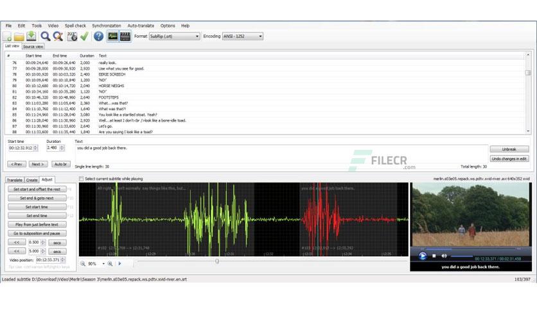This screenshot has height=310, width=537.
Task: Adjust Start time spinner arrows
Action: (35, 148)
